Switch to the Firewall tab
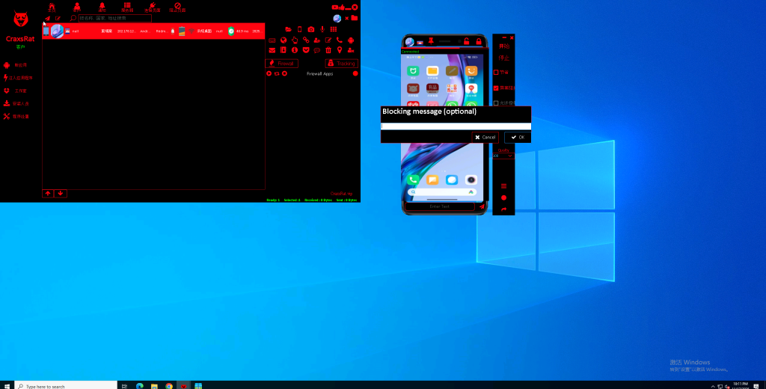The image size is (766, 389). tap(282, 64)
